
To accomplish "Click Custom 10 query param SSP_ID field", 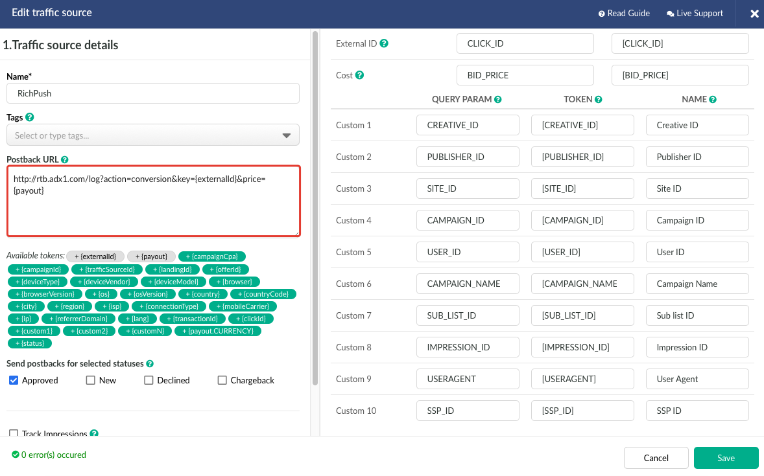I will 468,411.
